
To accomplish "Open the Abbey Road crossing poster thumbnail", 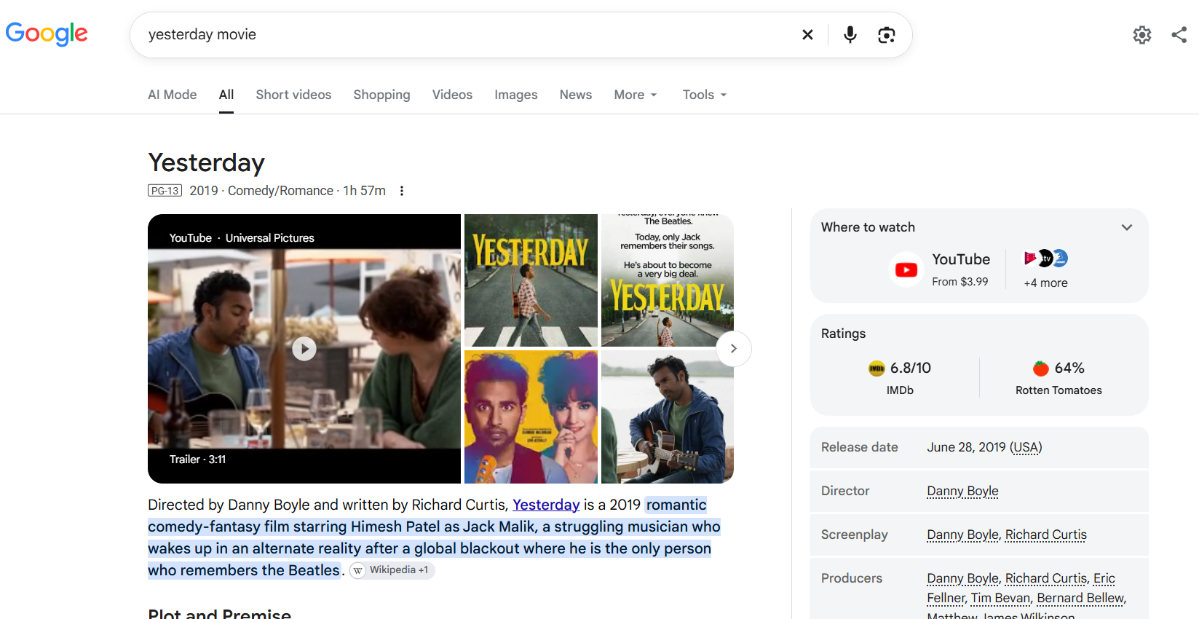I will [531, 280].
